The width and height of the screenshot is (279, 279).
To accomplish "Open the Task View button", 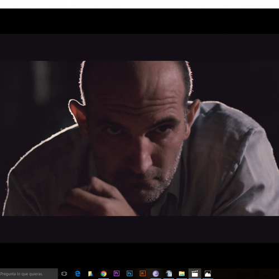I will 64,273.
